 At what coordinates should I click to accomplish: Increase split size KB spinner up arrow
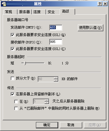pyautogui.click(x=56, y=78)
